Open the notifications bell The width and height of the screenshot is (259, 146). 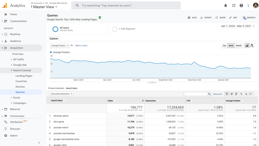[225, 5]
